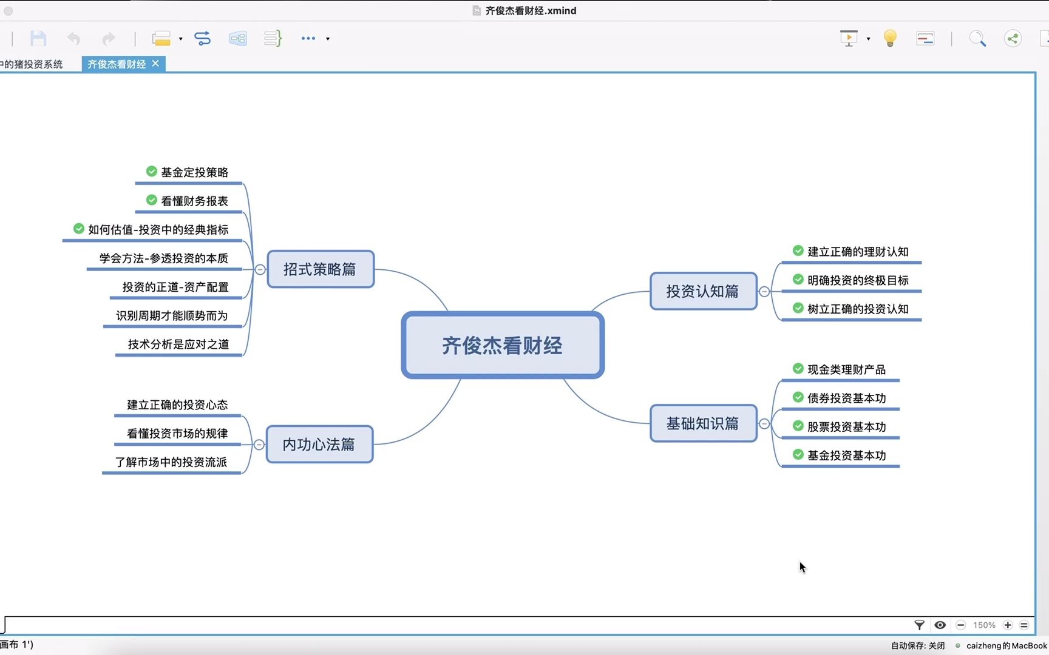
Task: Open the more options ellipsis
Action: pos(308,38)
